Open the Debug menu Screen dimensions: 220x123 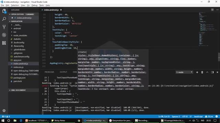coord(34,5)
